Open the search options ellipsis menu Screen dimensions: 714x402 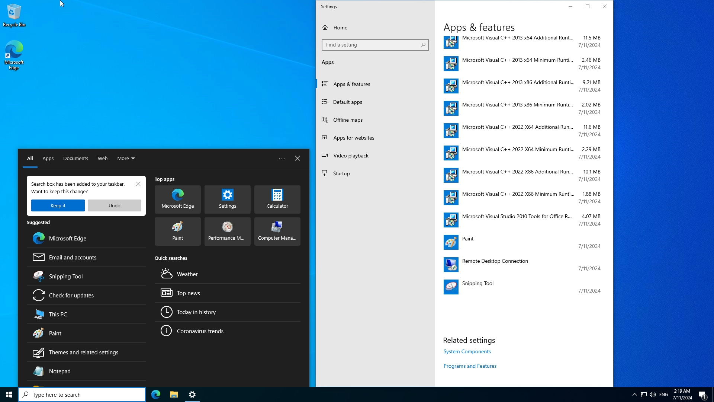pyautogui.click(x=282, y=158)
